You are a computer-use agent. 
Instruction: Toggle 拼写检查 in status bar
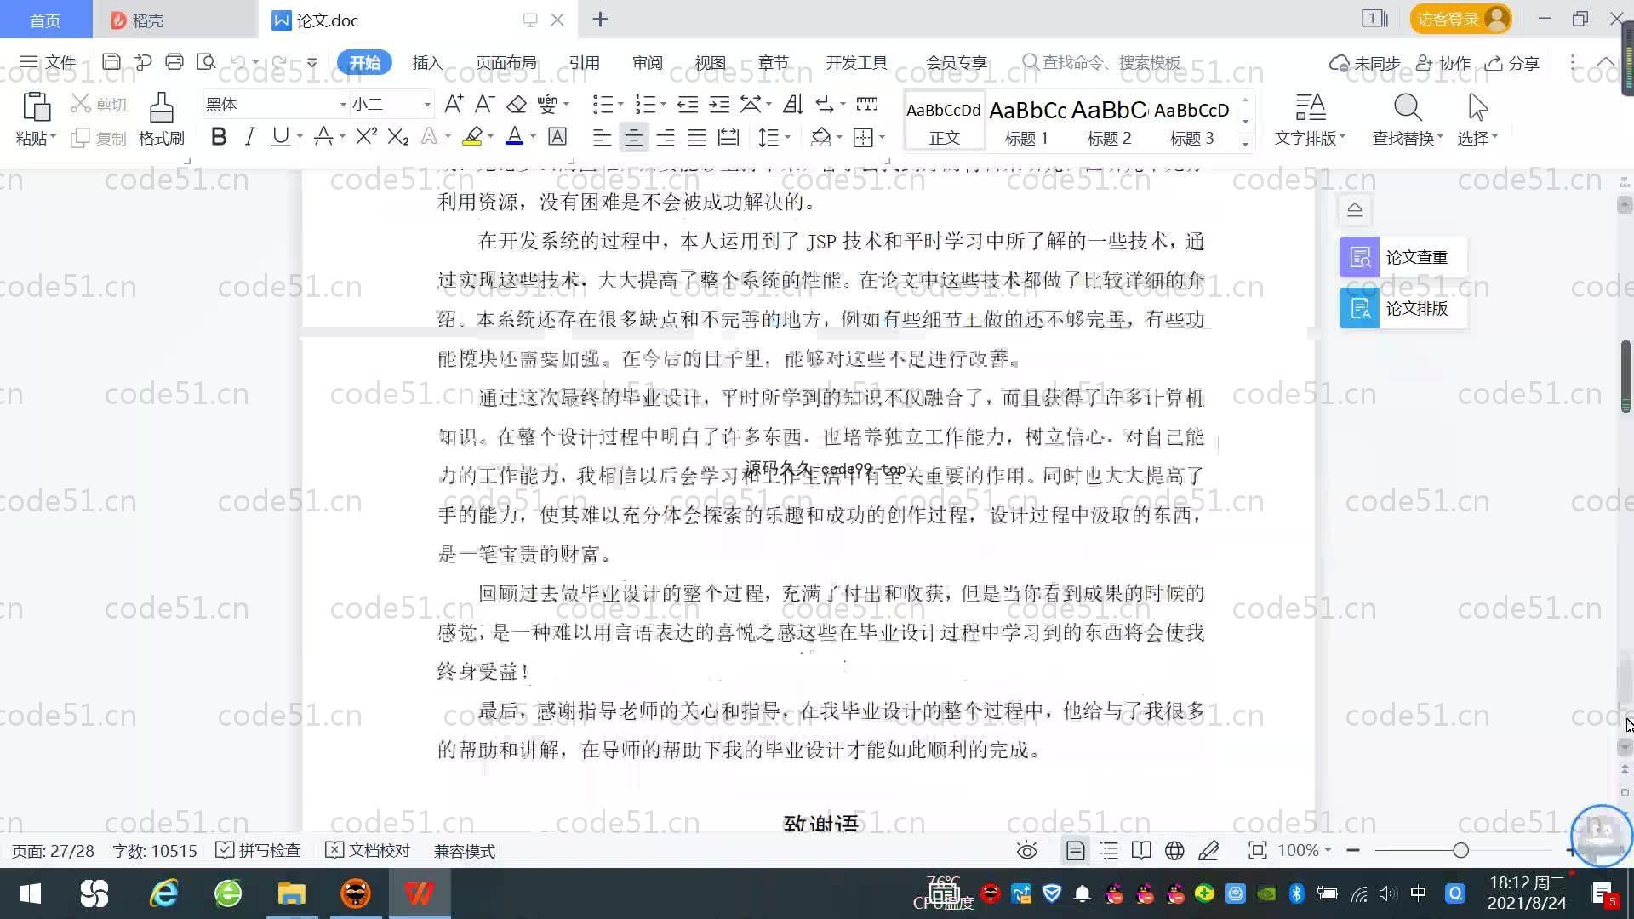pyautogui.click(x=258, y=851)
